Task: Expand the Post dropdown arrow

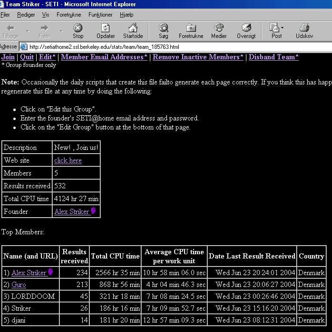Action: pyautogui.click(x=282, y=28)
